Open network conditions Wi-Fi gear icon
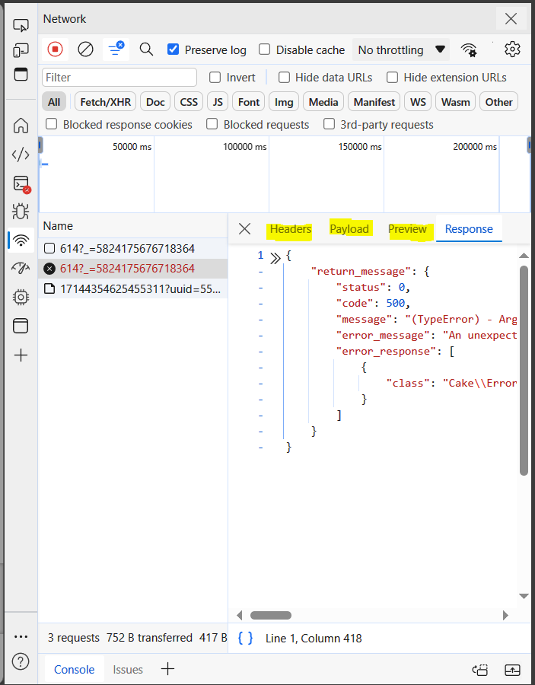The width and height of the screenshot is (535, 685). pyautogui.click(x=469, y=49)
